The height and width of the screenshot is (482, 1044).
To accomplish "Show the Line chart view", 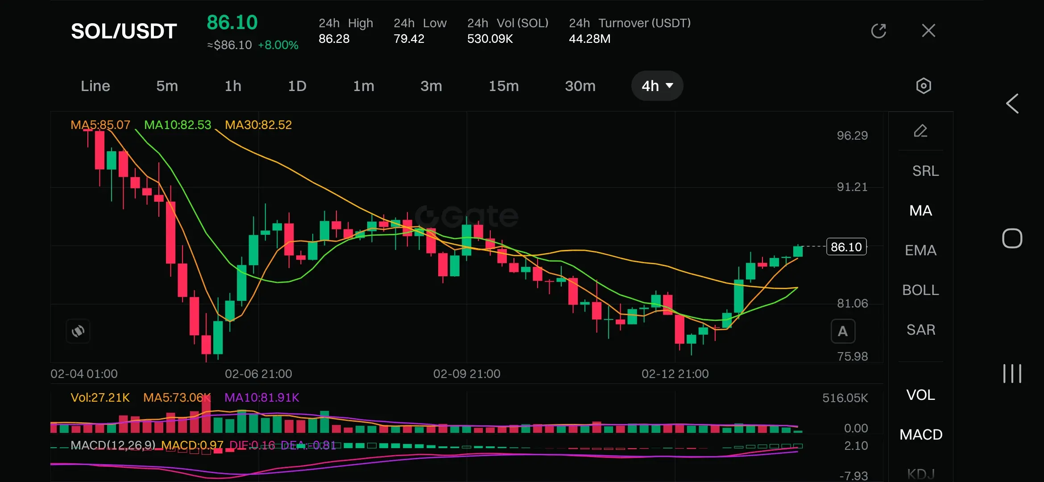I will [x=95, y=86].
